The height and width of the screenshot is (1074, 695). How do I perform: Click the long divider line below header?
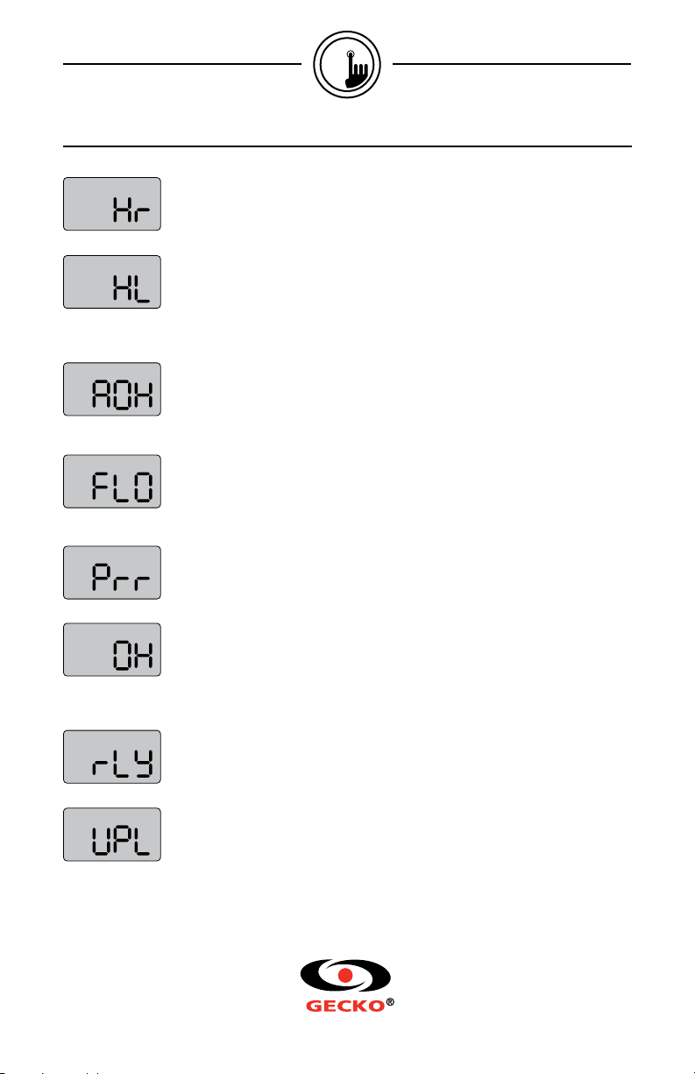(348, 146)
